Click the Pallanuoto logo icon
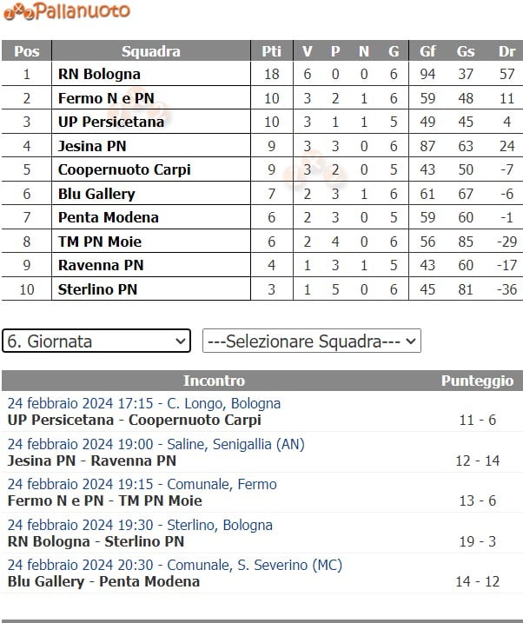The width and height of the screenshot is (523, 623). click(x=65, y=11)
